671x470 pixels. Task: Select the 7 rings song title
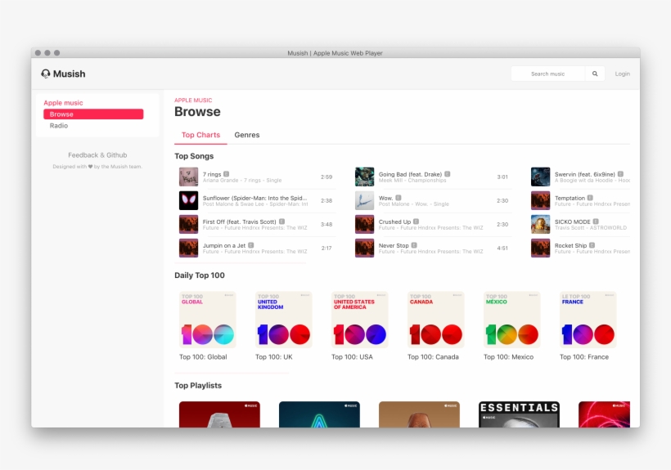(212, 174)
